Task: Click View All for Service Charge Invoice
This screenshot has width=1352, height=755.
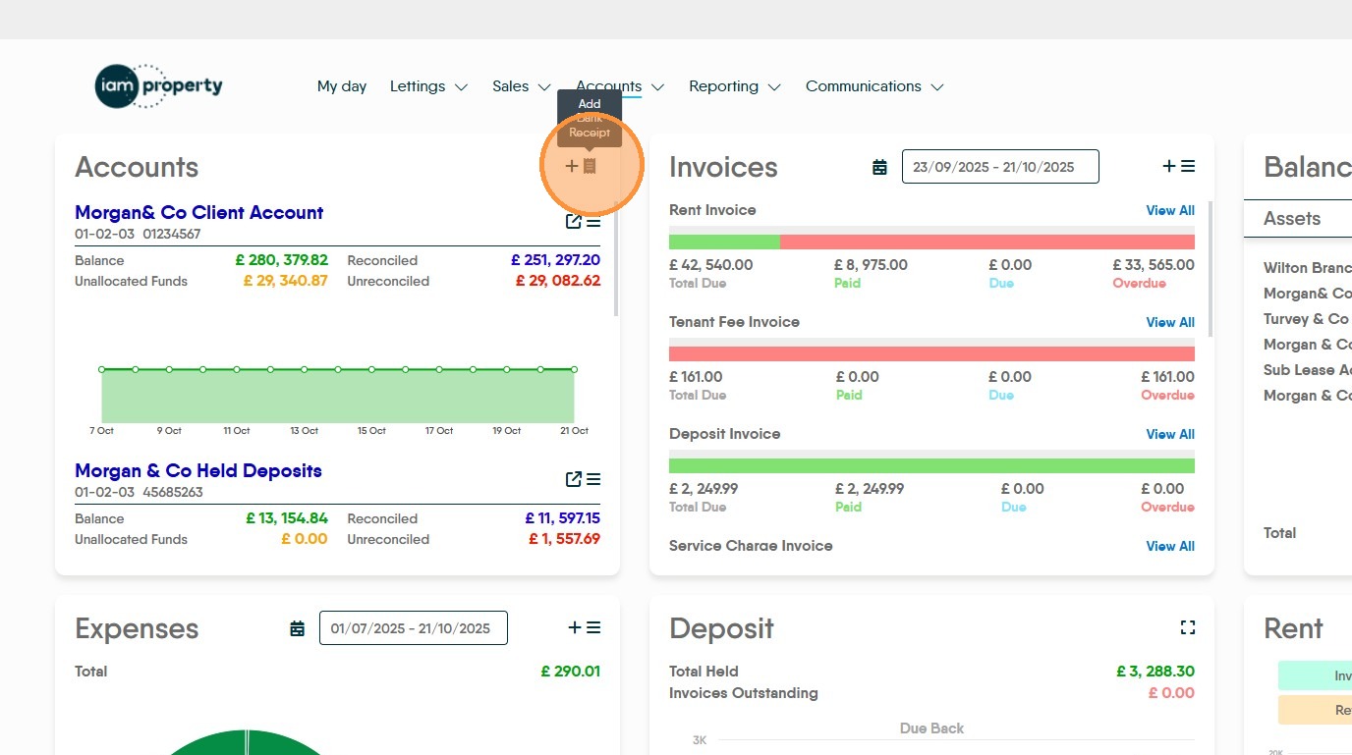Action: click(1170, 546)
